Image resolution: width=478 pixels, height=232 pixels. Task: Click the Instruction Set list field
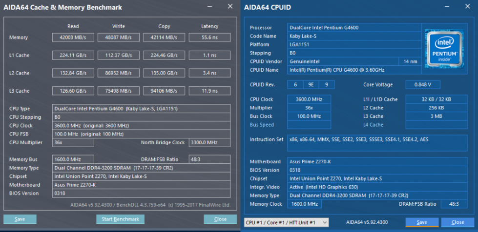tap(377, 143)
